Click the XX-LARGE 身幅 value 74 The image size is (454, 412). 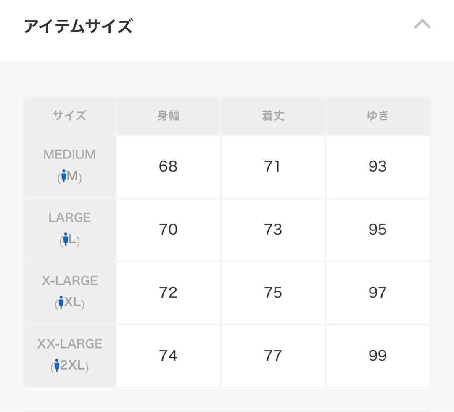(x=168, y=356)
